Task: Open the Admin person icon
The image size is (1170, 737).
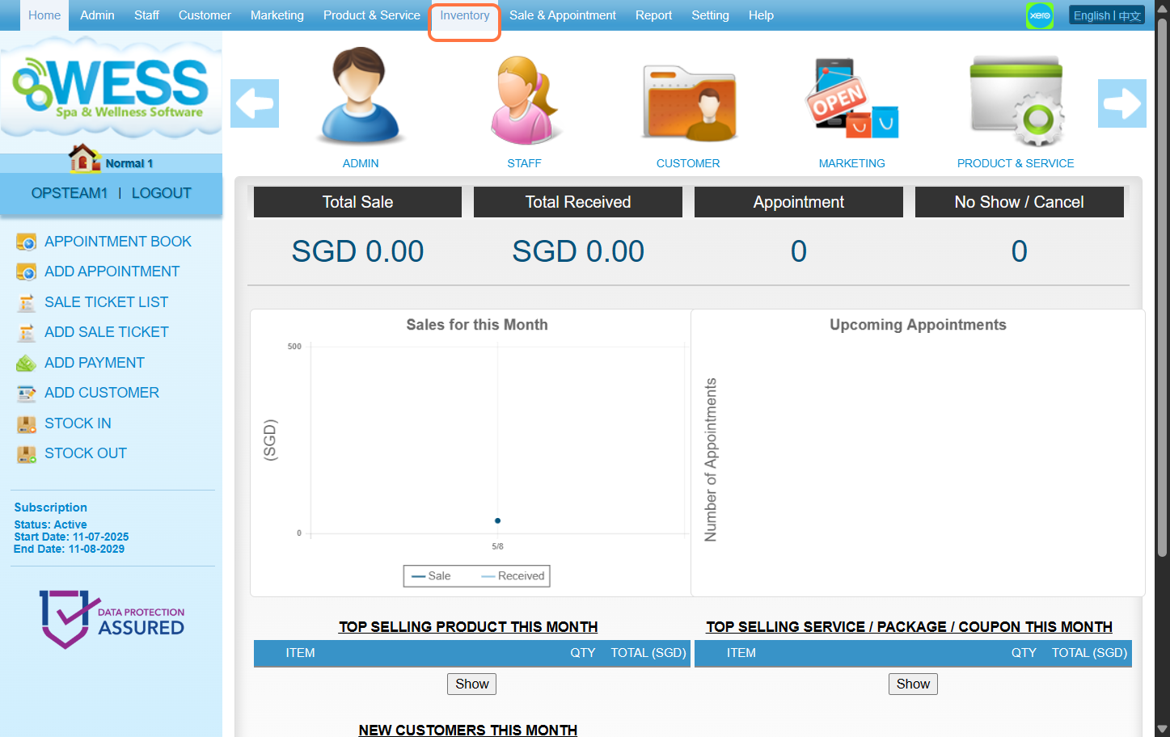Action: click(360, 97)
